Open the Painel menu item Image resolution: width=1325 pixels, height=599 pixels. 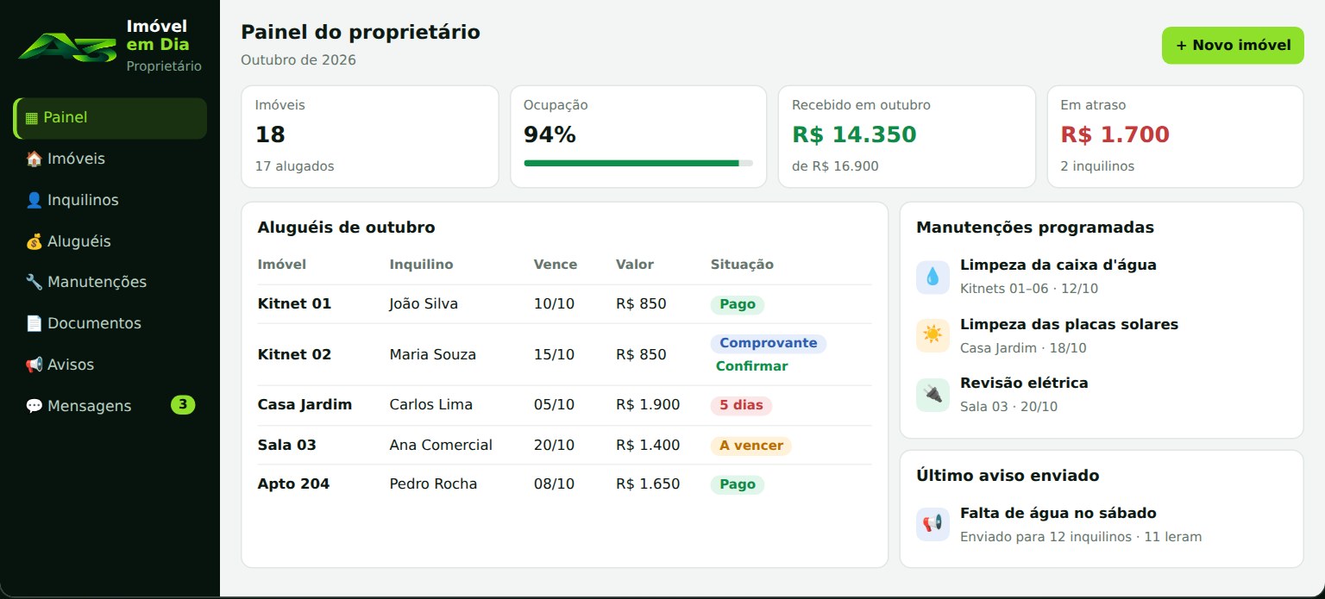point(110,118)
